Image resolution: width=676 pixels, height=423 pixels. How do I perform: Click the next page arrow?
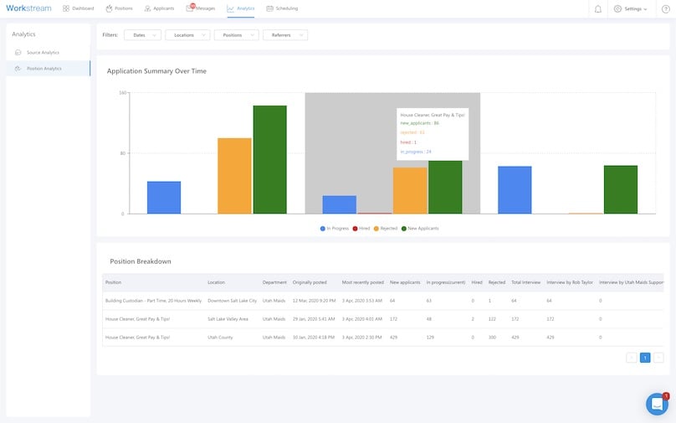click(x=658, y=358)
